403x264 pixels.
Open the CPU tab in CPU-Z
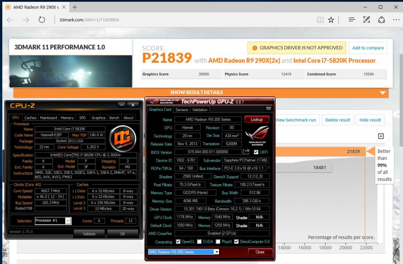click(15, 118)
